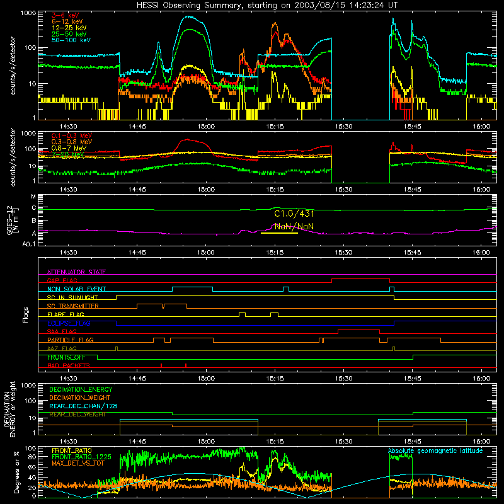Click first red BAD_PACKETS tick mark
504x504 pixels.
pyautogui.click(x=161, y=365)
